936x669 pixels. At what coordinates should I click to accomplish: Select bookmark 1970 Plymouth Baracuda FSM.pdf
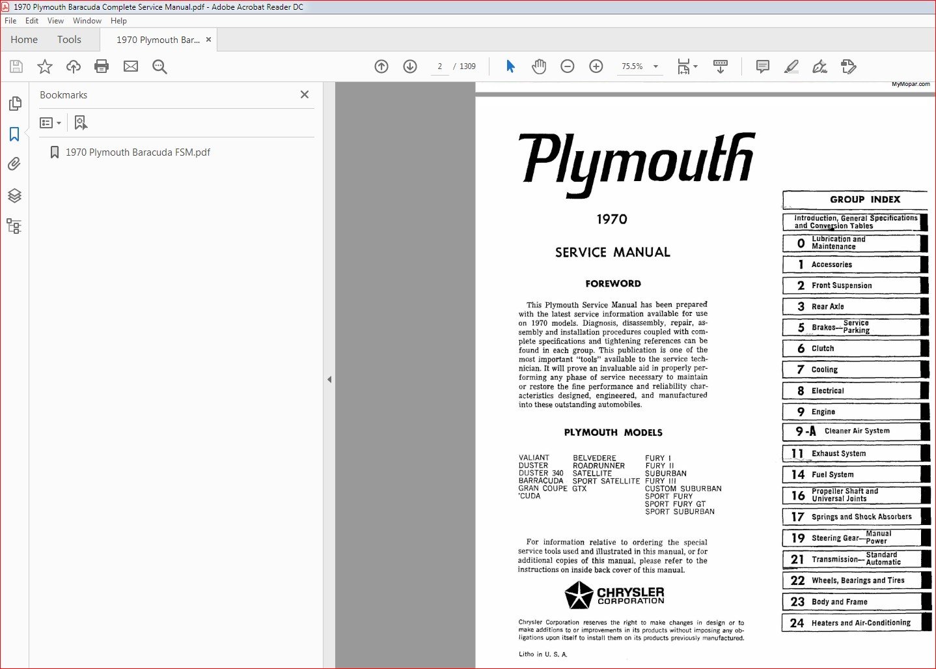click(x=138, y=152)
